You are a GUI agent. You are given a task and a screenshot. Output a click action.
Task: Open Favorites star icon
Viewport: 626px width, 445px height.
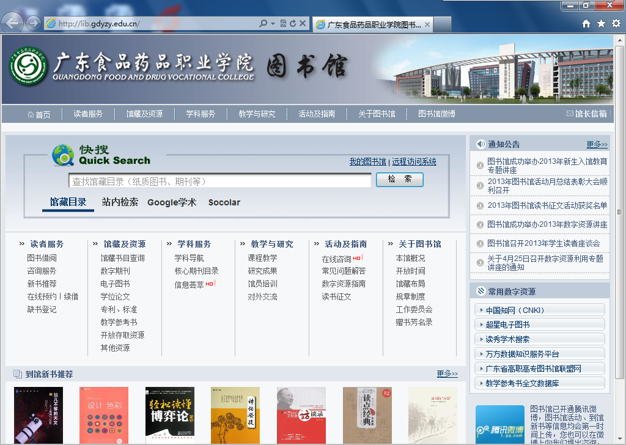[x=601, y=24]
